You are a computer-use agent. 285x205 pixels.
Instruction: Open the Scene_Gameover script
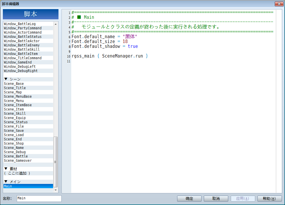28,161
